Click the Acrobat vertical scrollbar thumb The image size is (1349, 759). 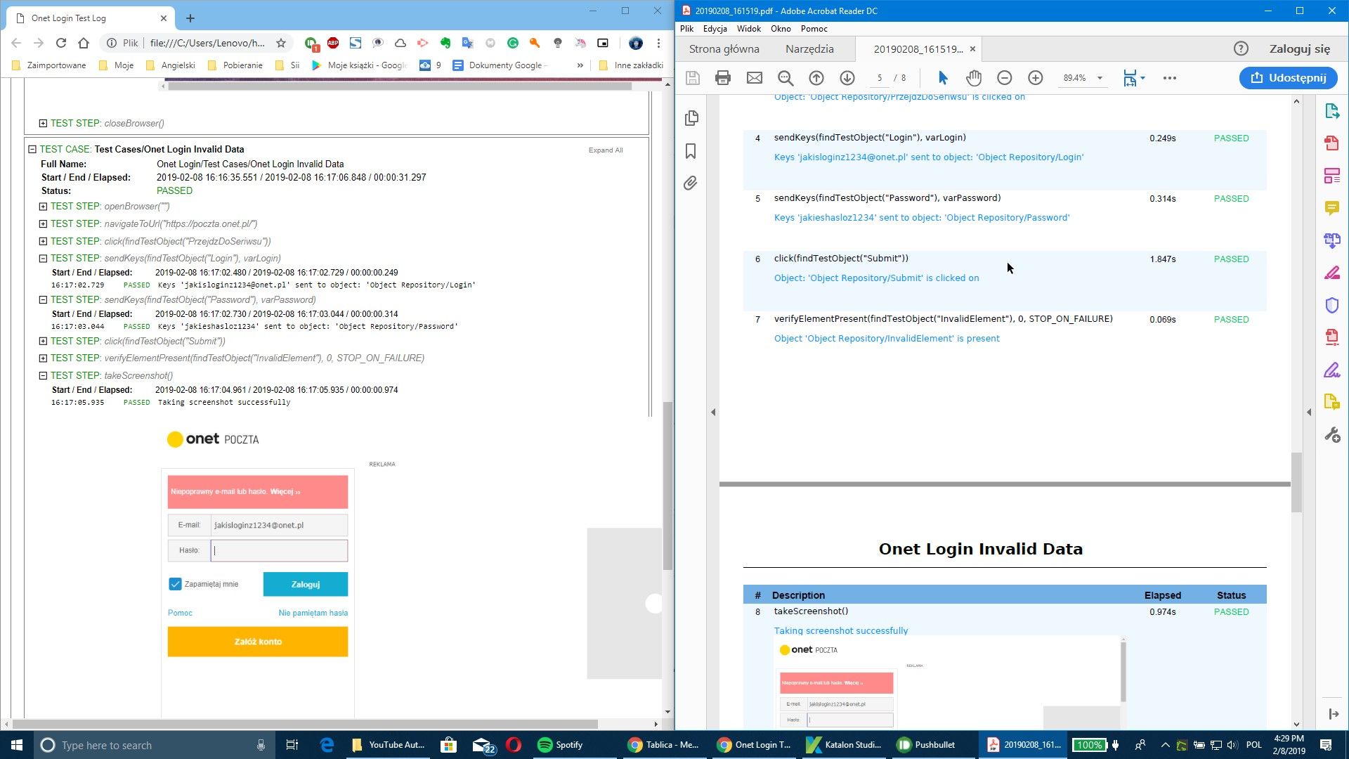pos(1296,482)
